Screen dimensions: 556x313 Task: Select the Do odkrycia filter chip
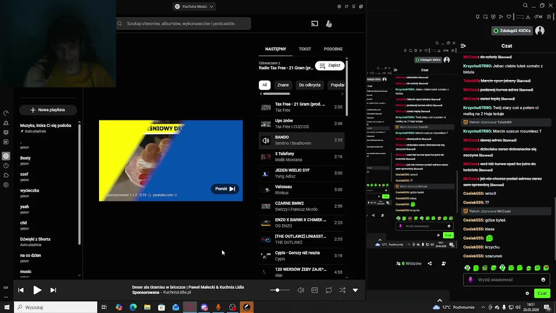[310, 85]
